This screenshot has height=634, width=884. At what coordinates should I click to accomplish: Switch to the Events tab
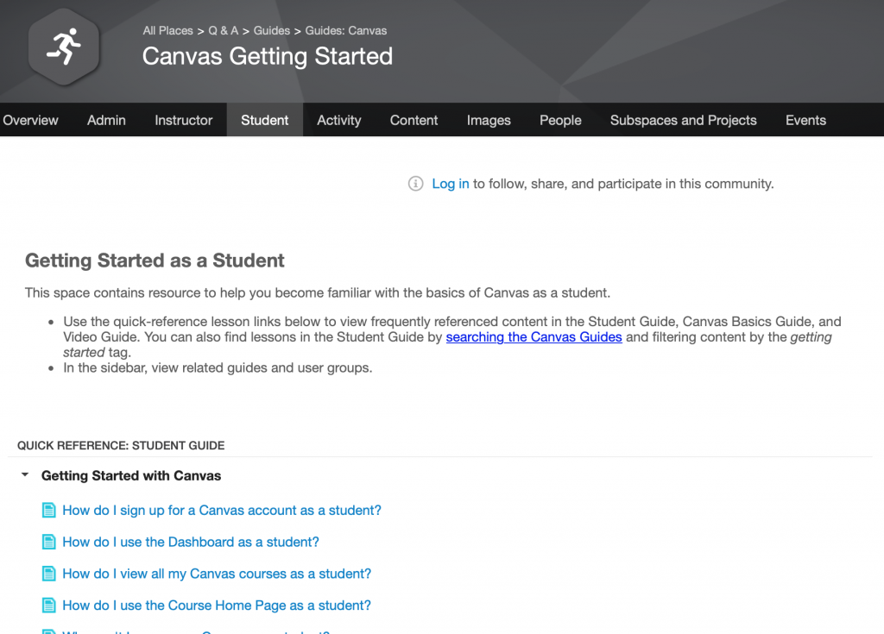[805, 121]
